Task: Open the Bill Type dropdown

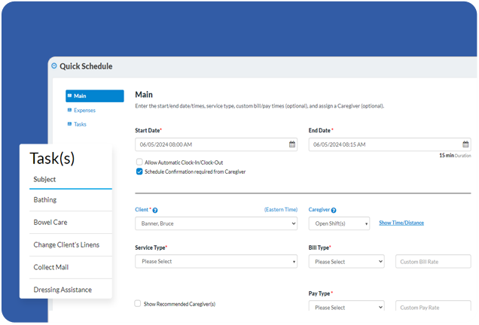Action: point(346,262)
